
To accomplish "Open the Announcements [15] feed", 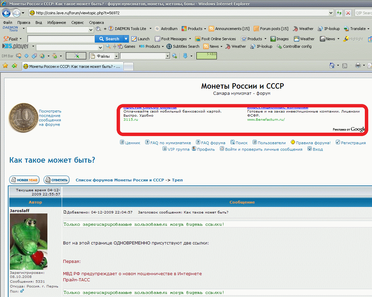I will [x=229, y=29].
